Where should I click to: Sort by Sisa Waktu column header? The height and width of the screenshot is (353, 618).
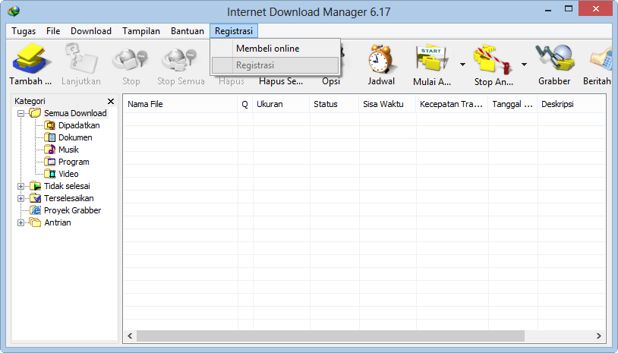tap(387, 104)
